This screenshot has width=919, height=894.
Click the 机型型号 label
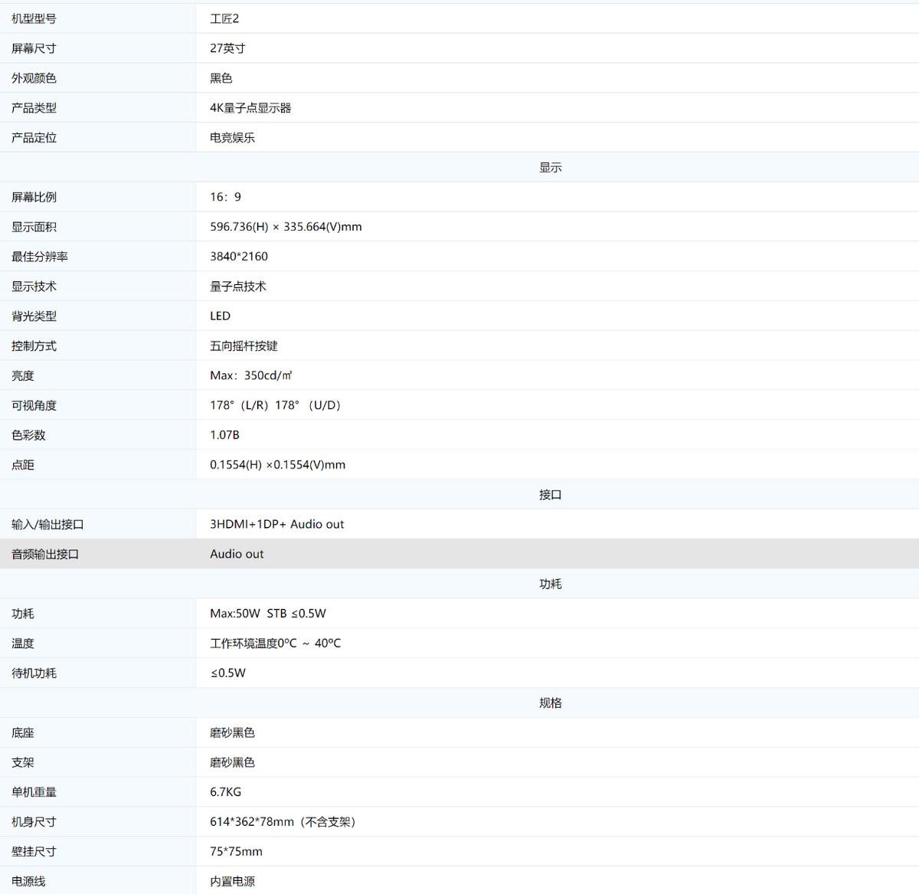[x=34, y=18]
